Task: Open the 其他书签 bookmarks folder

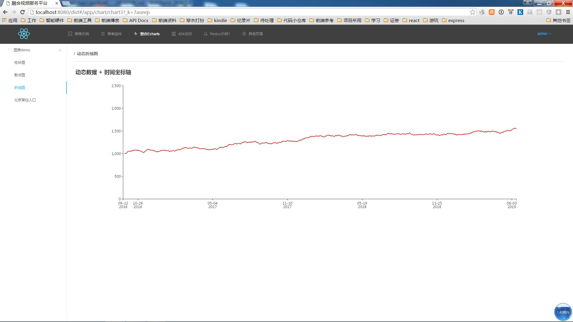Action: (x=558, y=20)
